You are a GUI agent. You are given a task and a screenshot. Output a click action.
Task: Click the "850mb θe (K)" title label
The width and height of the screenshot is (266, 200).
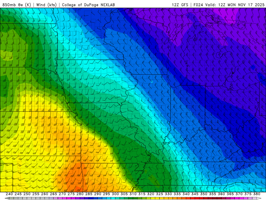[x=17, y=5]
